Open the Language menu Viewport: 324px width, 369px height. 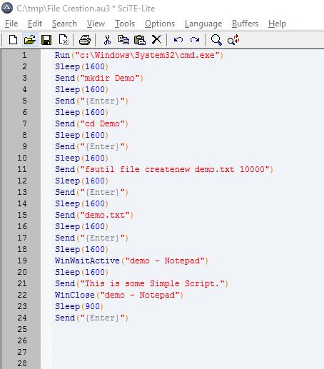203,24
